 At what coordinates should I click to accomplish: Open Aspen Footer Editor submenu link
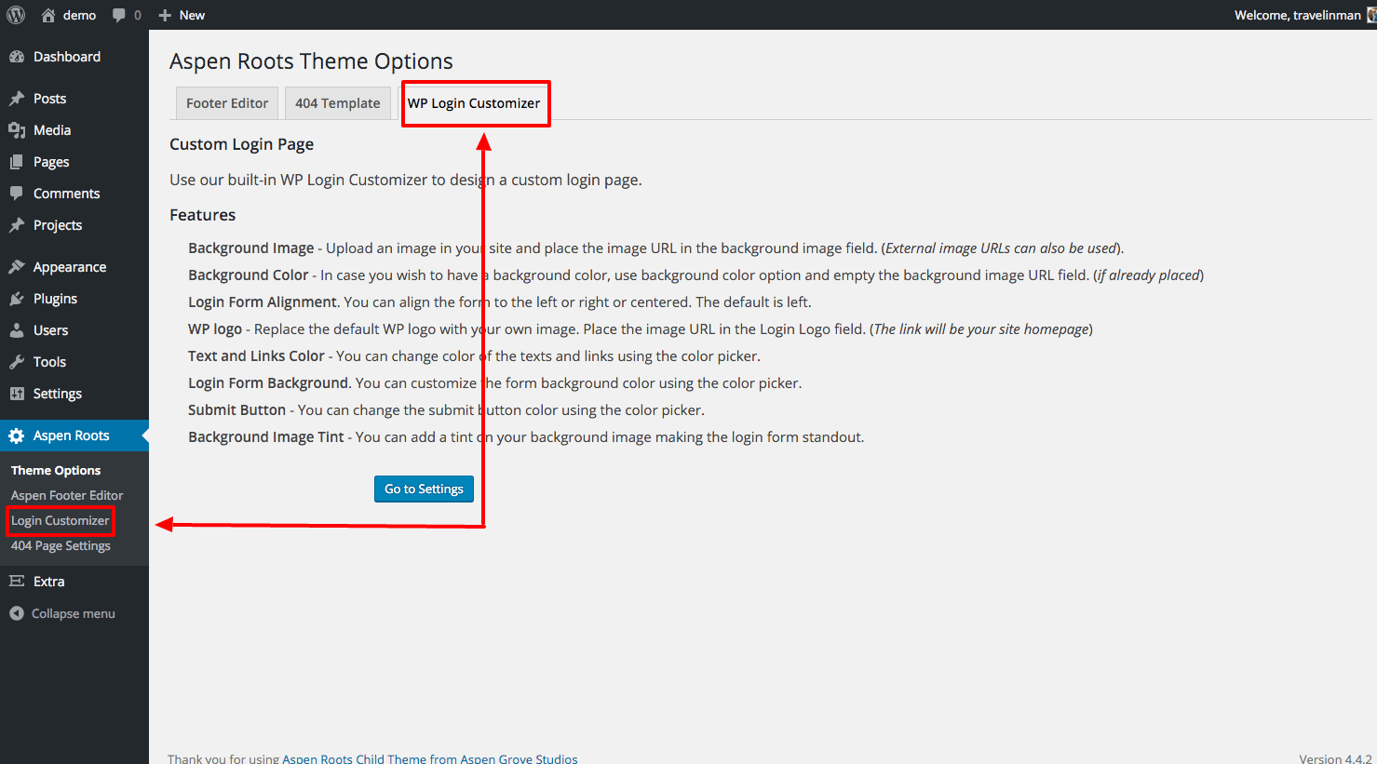click(x=67, y=496)
